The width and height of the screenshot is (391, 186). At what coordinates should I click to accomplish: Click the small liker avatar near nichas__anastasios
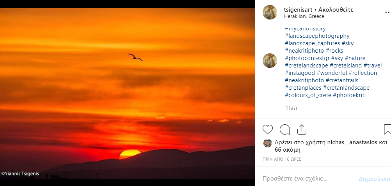pyautogui.click(x=268, y=143)
